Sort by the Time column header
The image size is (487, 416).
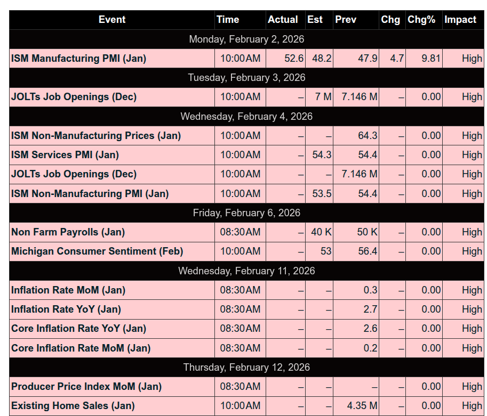pos(228,20)
